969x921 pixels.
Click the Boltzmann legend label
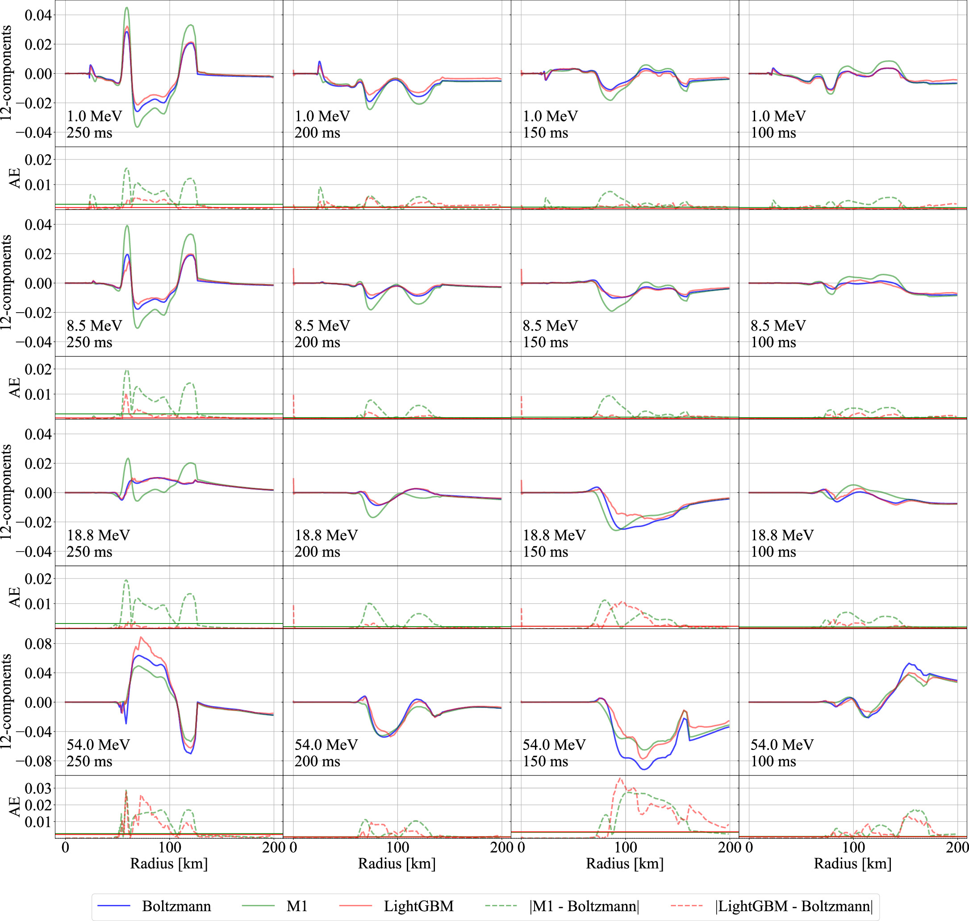[x=176, y=906]
